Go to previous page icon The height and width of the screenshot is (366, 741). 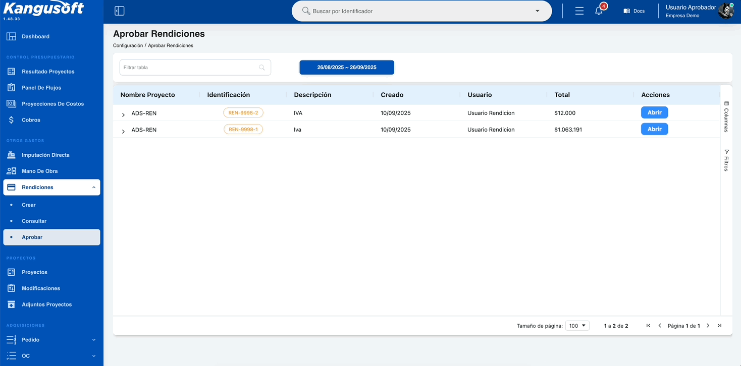tap(660, 326)
